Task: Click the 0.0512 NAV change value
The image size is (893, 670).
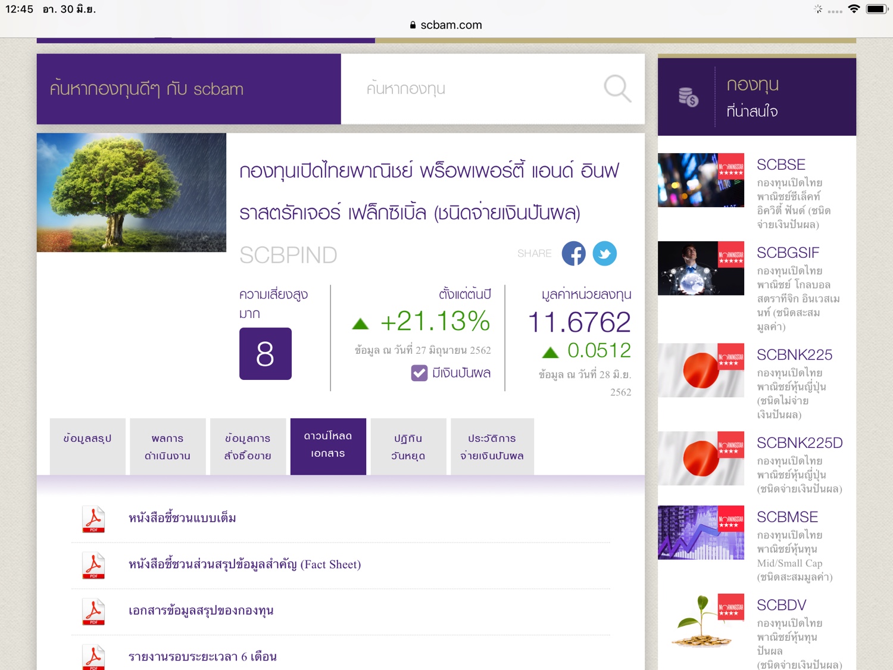Action: (599, 351)
